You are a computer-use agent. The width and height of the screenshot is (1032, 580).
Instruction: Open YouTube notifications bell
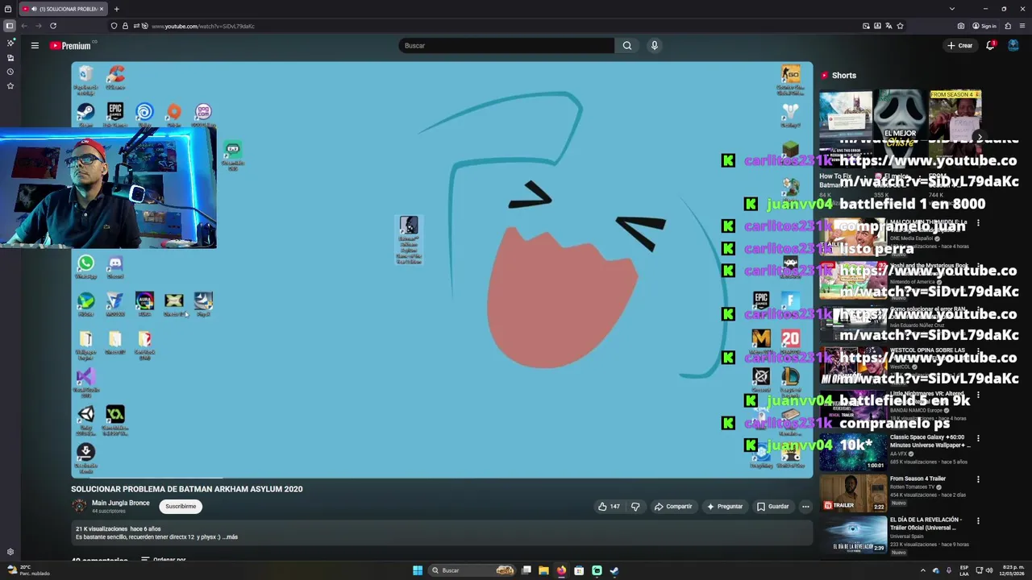(990, 46)
